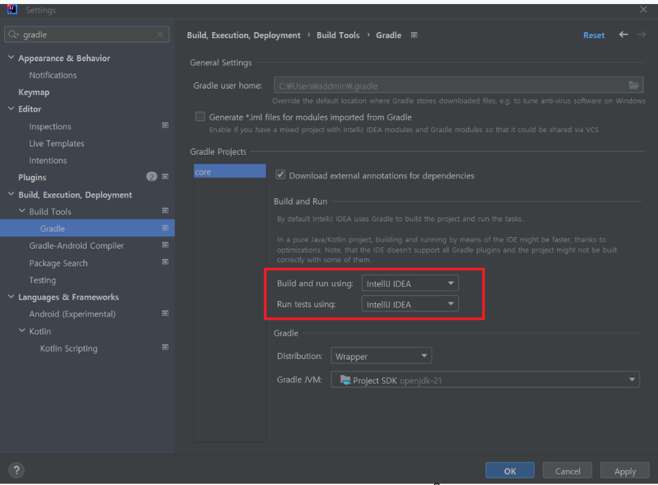Click the IntelliJ logo in title bar
The image size is (658, 485).
12,10
